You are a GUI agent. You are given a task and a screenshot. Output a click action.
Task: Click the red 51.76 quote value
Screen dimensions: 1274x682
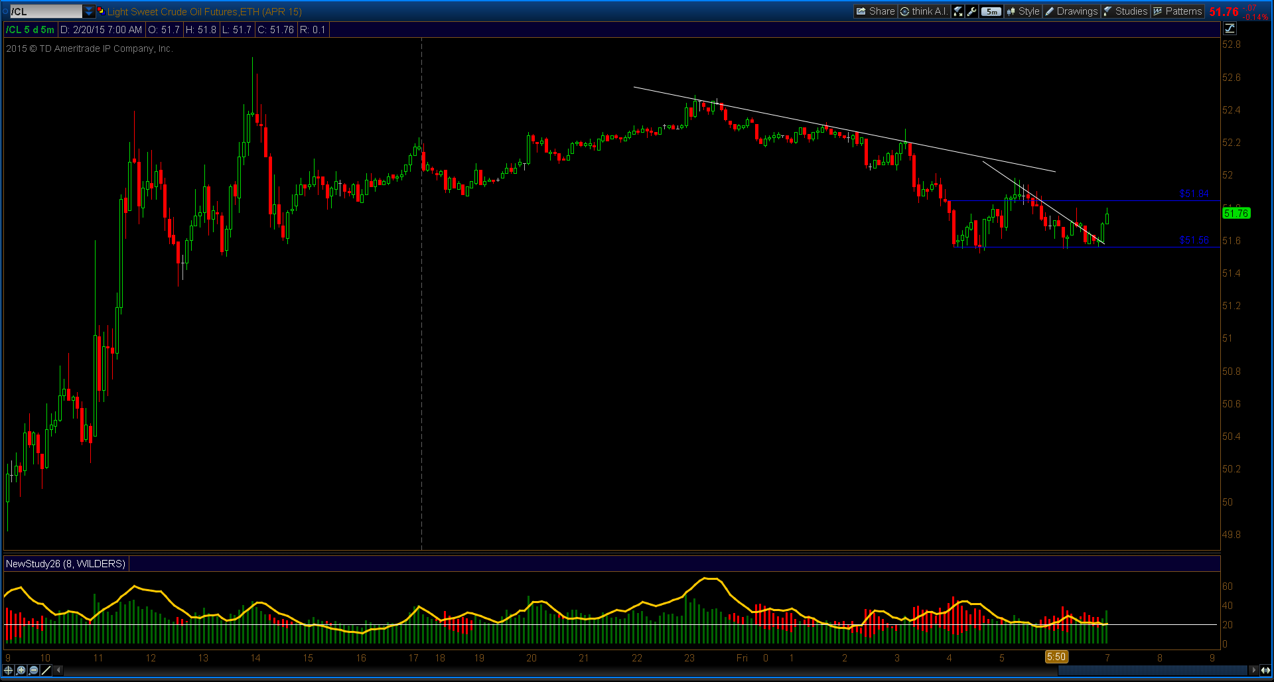tap(1224, 12)
